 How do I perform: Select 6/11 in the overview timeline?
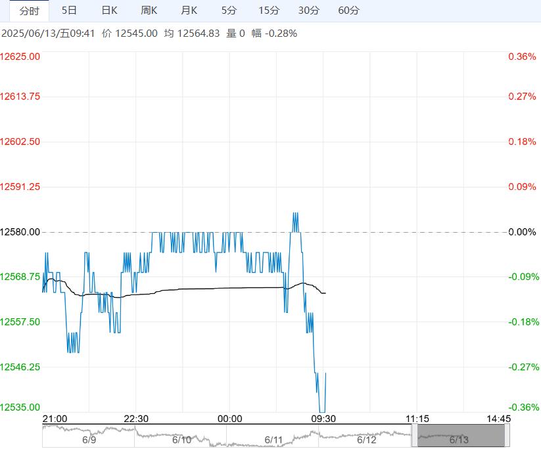coord(273,440)
